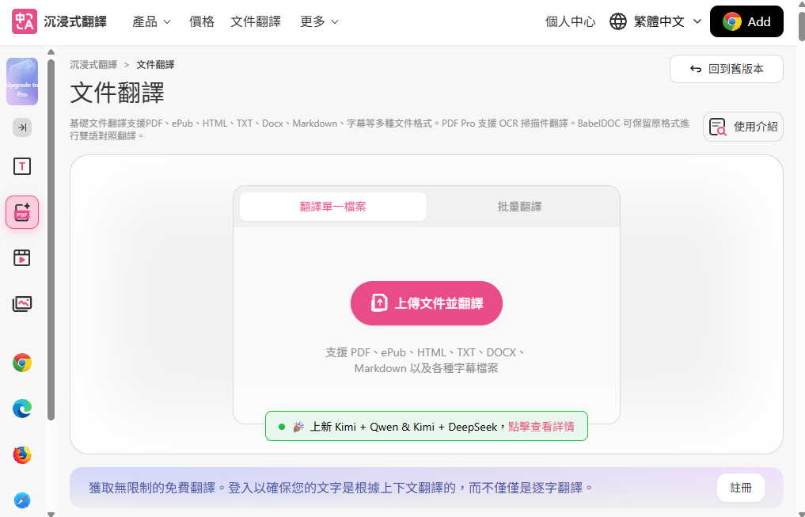Collapse the sidebar using the arrow icon

22,127
